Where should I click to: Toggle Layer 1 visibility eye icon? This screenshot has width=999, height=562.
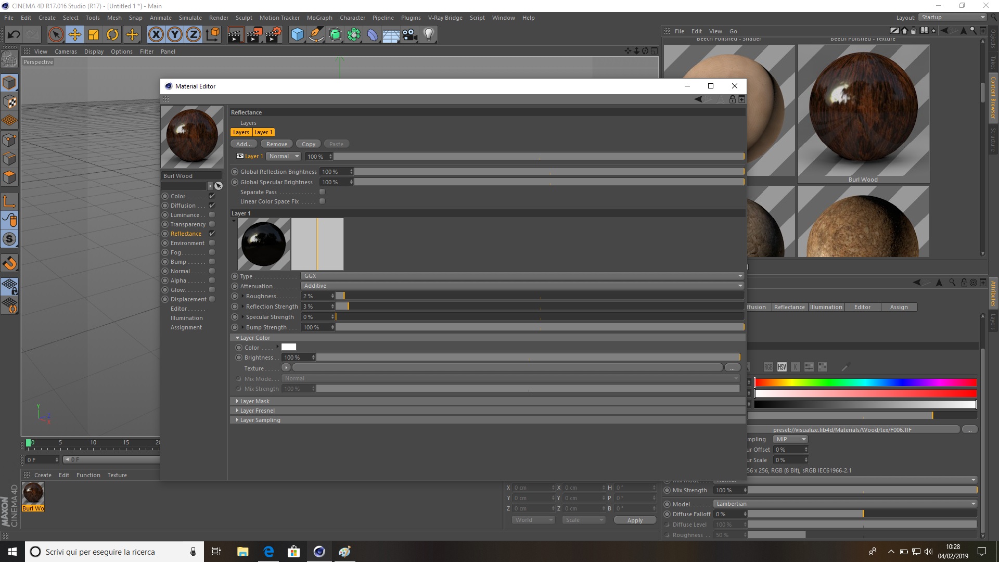click(240, 156)
